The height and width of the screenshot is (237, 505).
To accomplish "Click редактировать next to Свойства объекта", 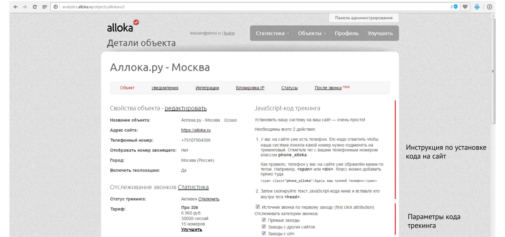I will coord(186,108).
